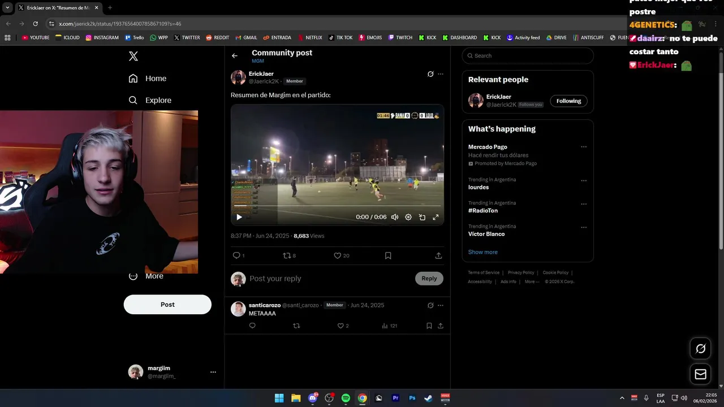
Task: Click the white Post button
Action: (x=167, y=304)
